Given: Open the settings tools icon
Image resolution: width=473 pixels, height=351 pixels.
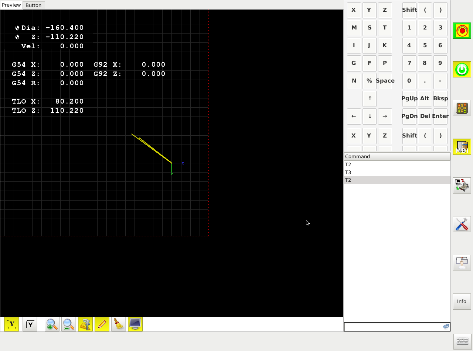Looking at the screenshot, I should pos(462,224).
